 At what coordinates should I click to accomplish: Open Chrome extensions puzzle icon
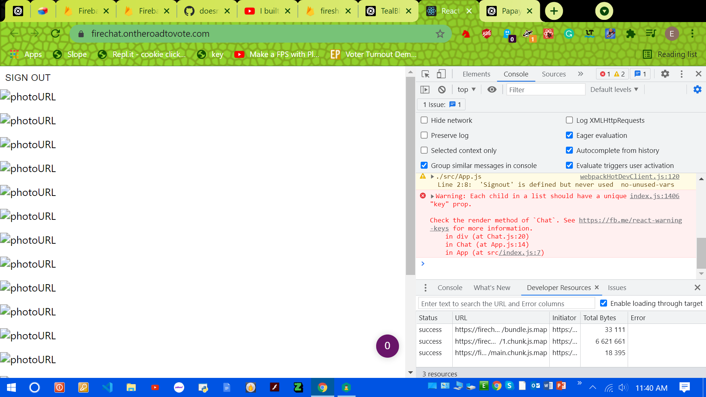click(631, 34)
